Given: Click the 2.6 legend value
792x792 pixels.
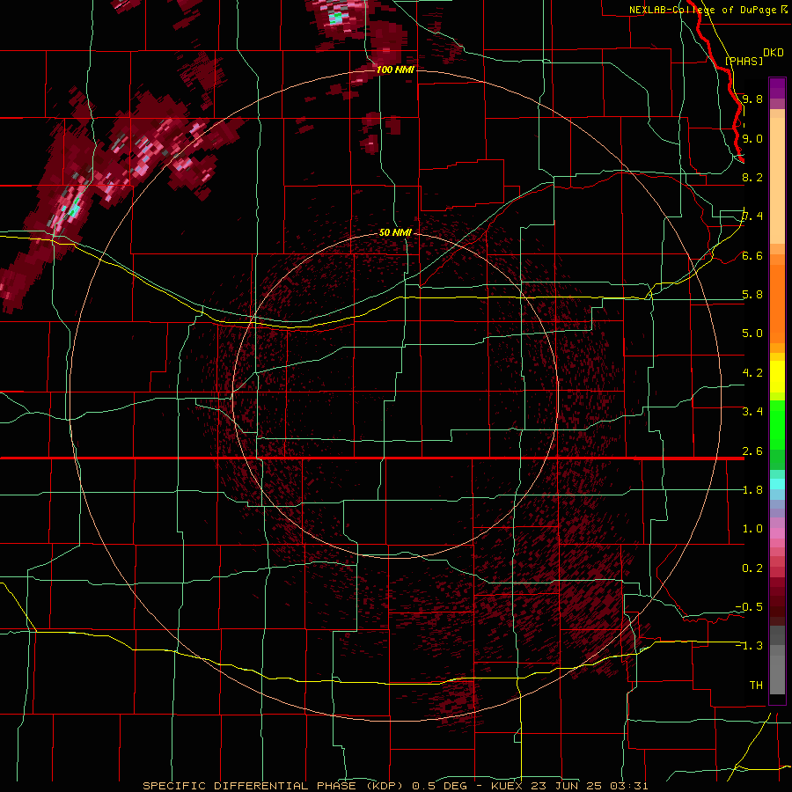Looking at the screenshot, I should click(x=752, y=451).
